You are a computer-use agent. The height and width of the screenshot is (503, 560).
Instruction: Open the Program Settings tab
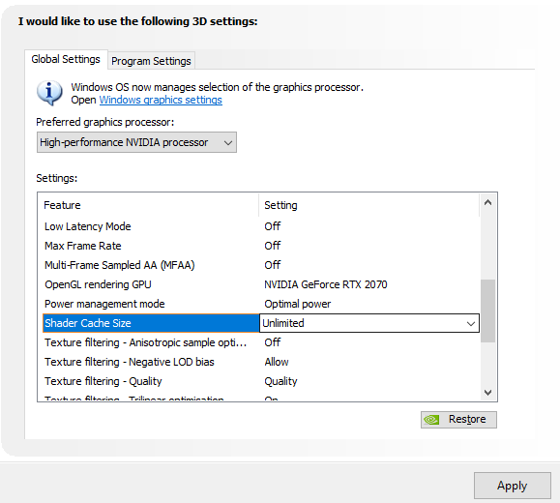(x=151, y=61)
